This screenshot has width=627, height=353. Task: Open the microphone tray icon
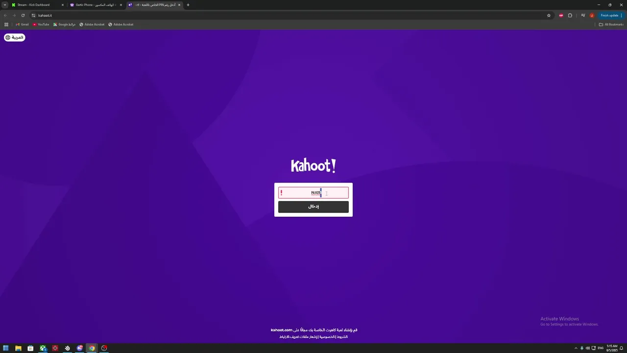[582, 348]
